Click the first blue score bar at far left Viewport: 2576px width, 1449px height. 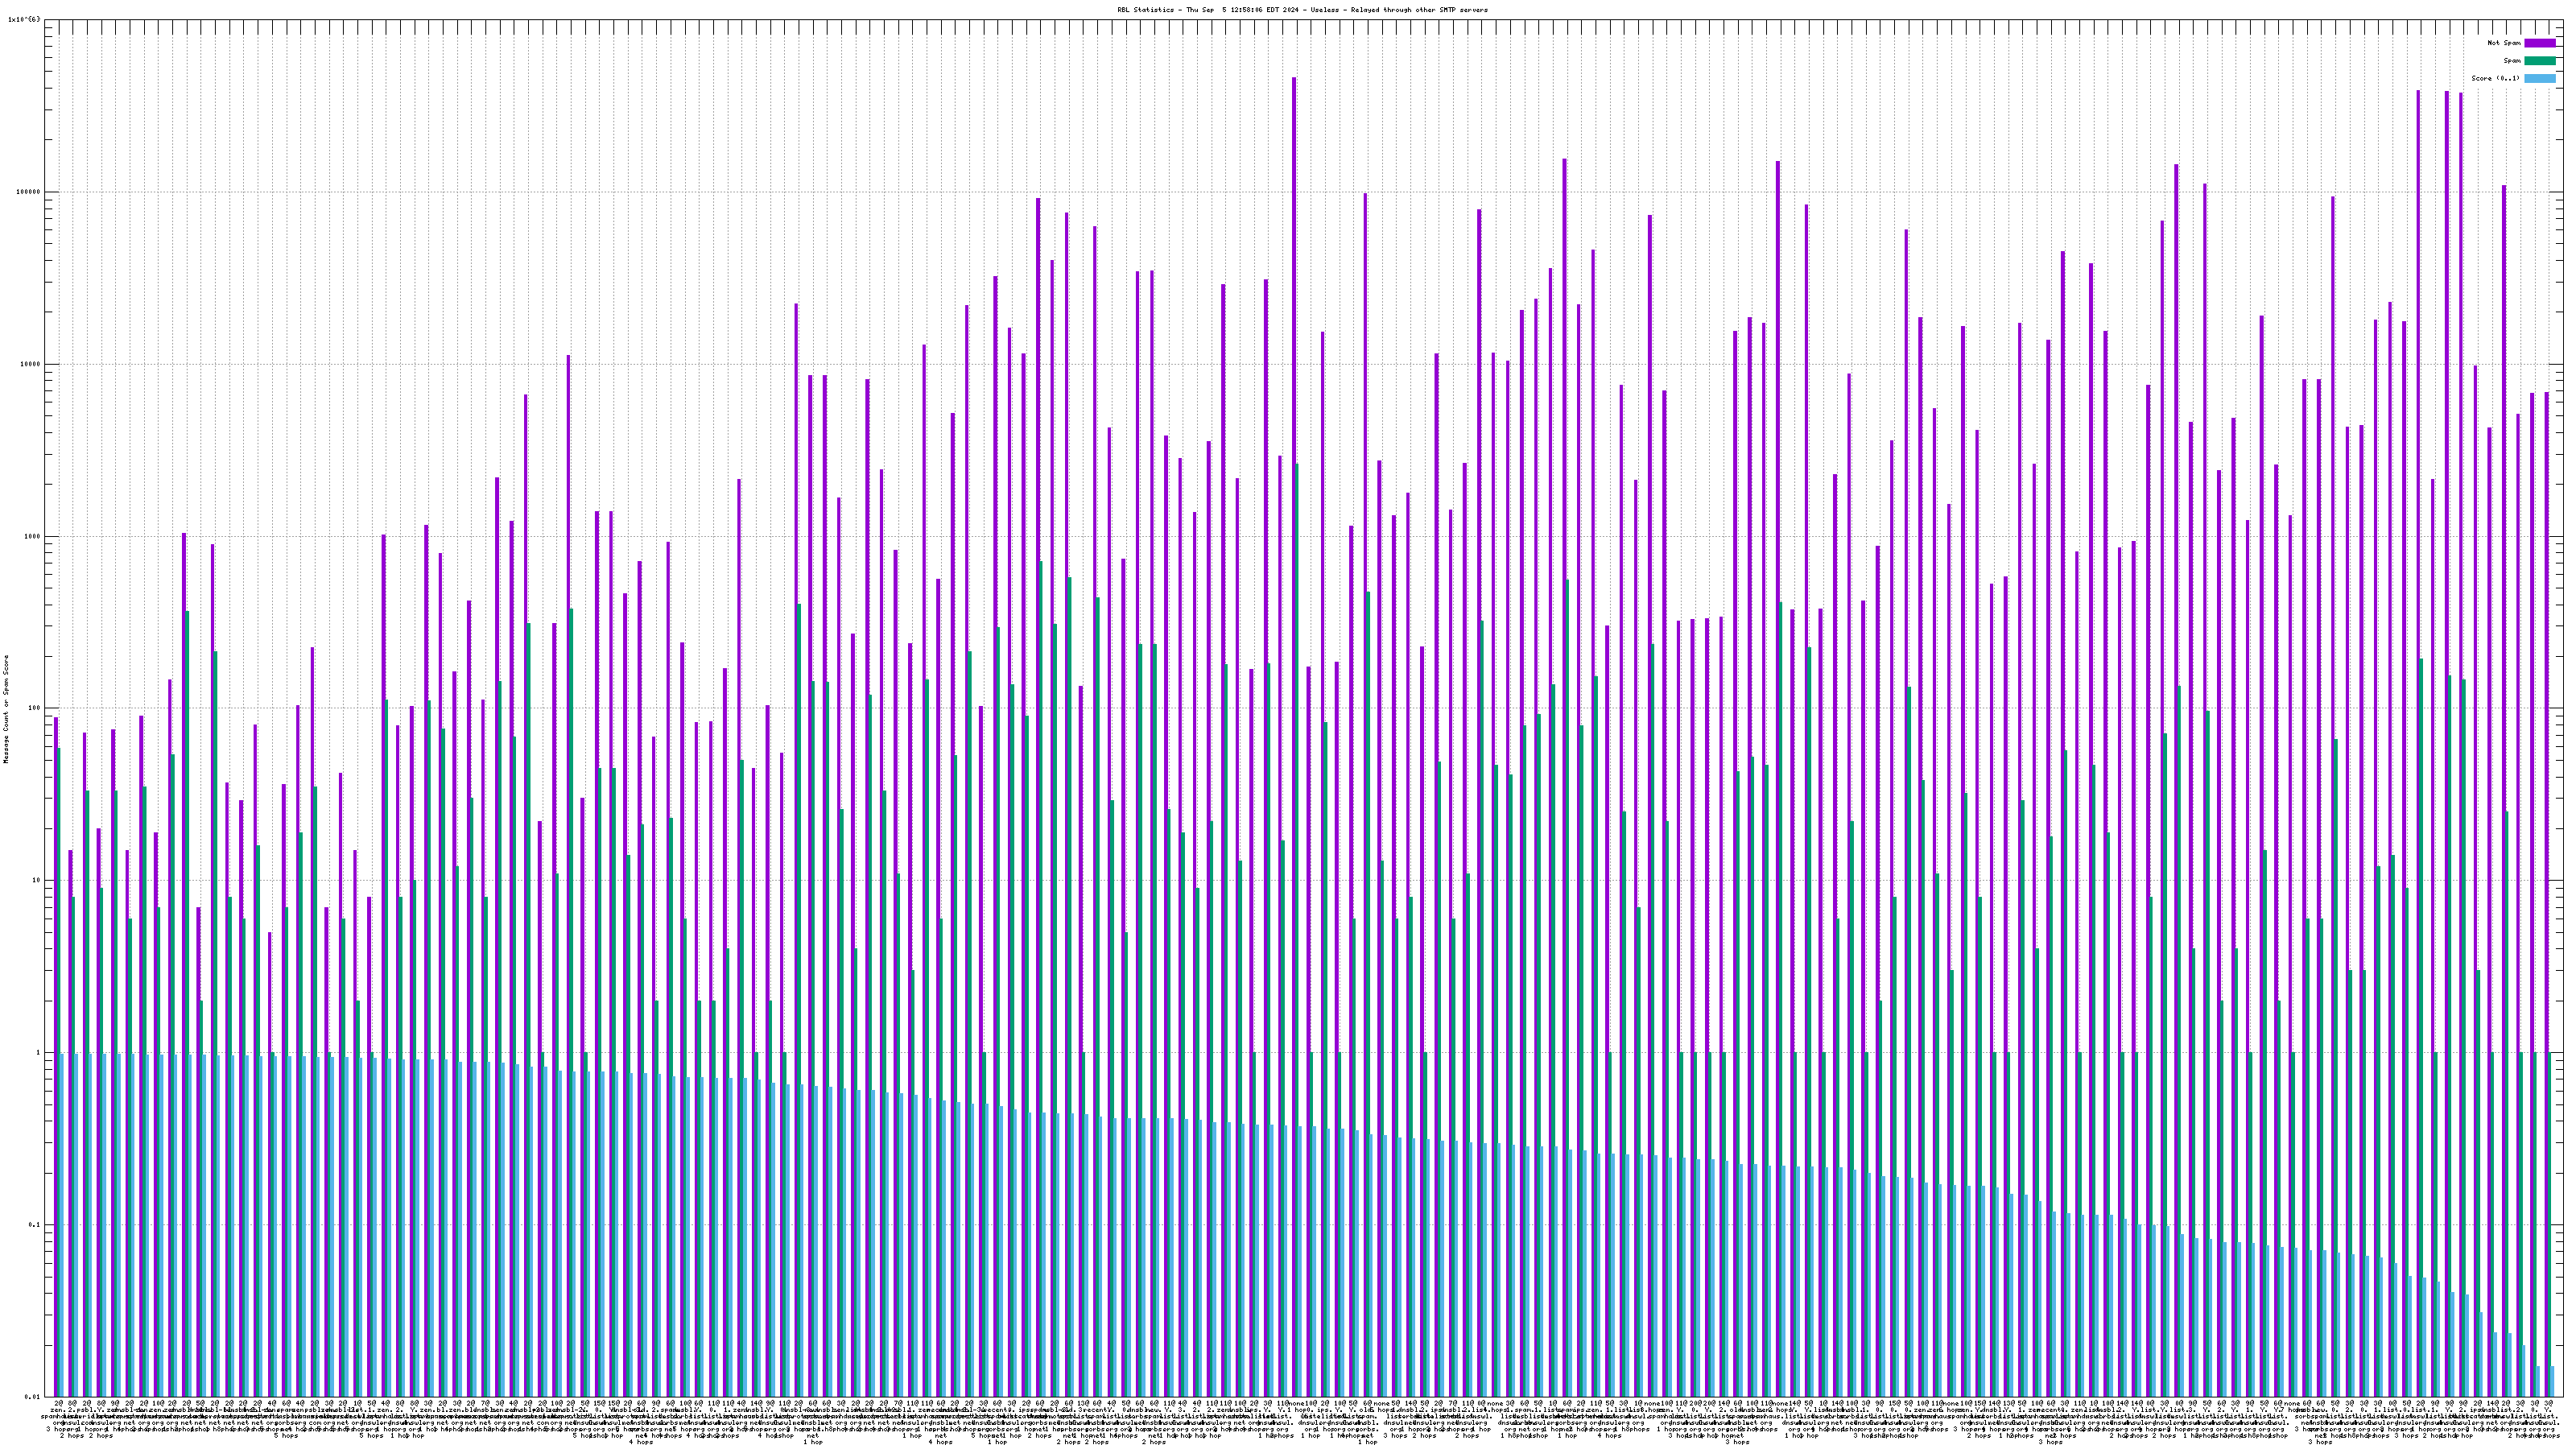(x=61, y=1220)
